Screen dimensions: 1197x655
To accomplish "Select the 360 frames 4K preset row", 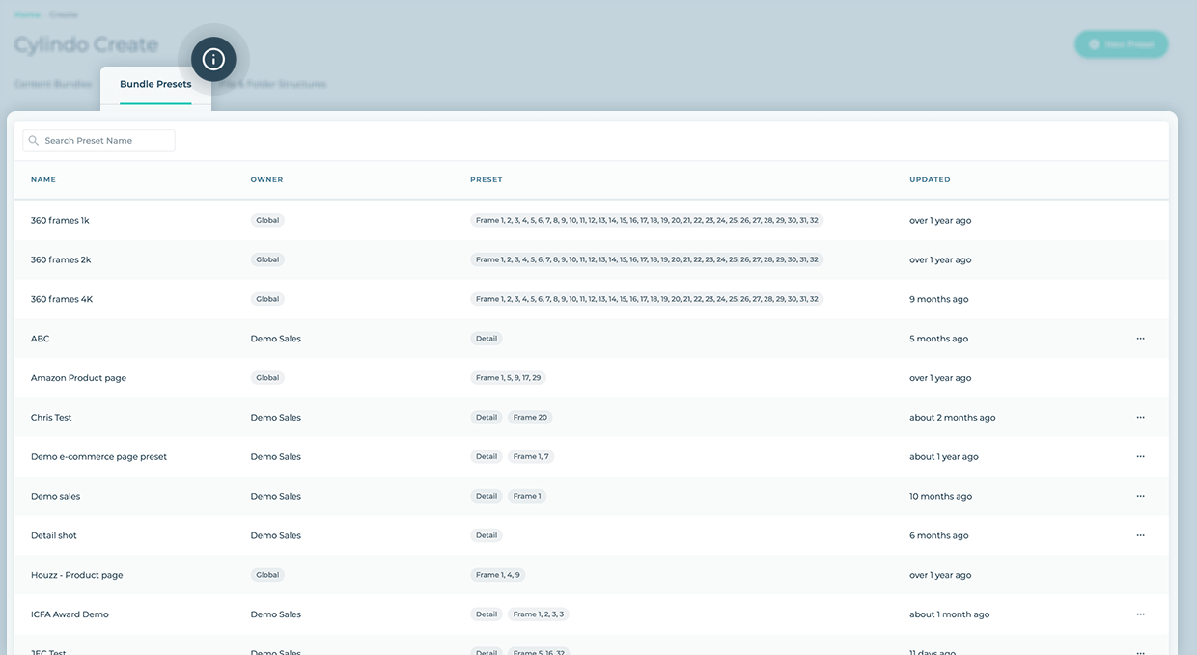I will click(62, 299).
